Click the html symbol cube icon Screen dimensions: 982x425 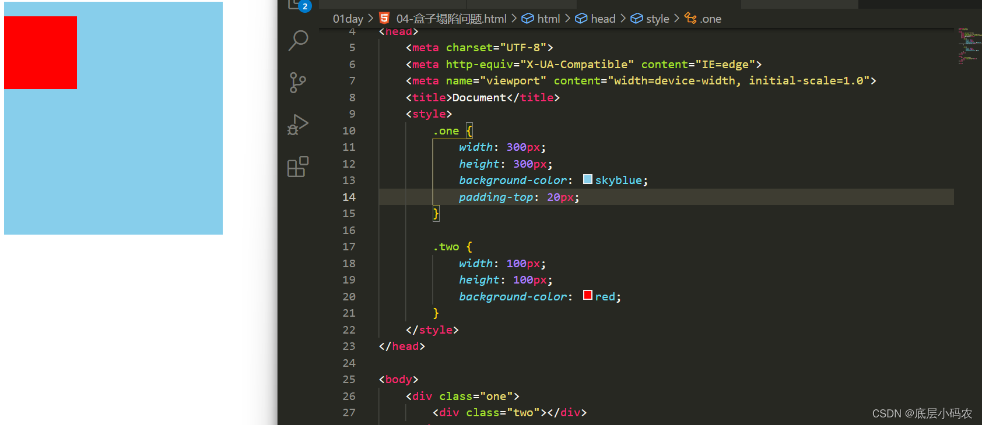[x=528, y=19]
